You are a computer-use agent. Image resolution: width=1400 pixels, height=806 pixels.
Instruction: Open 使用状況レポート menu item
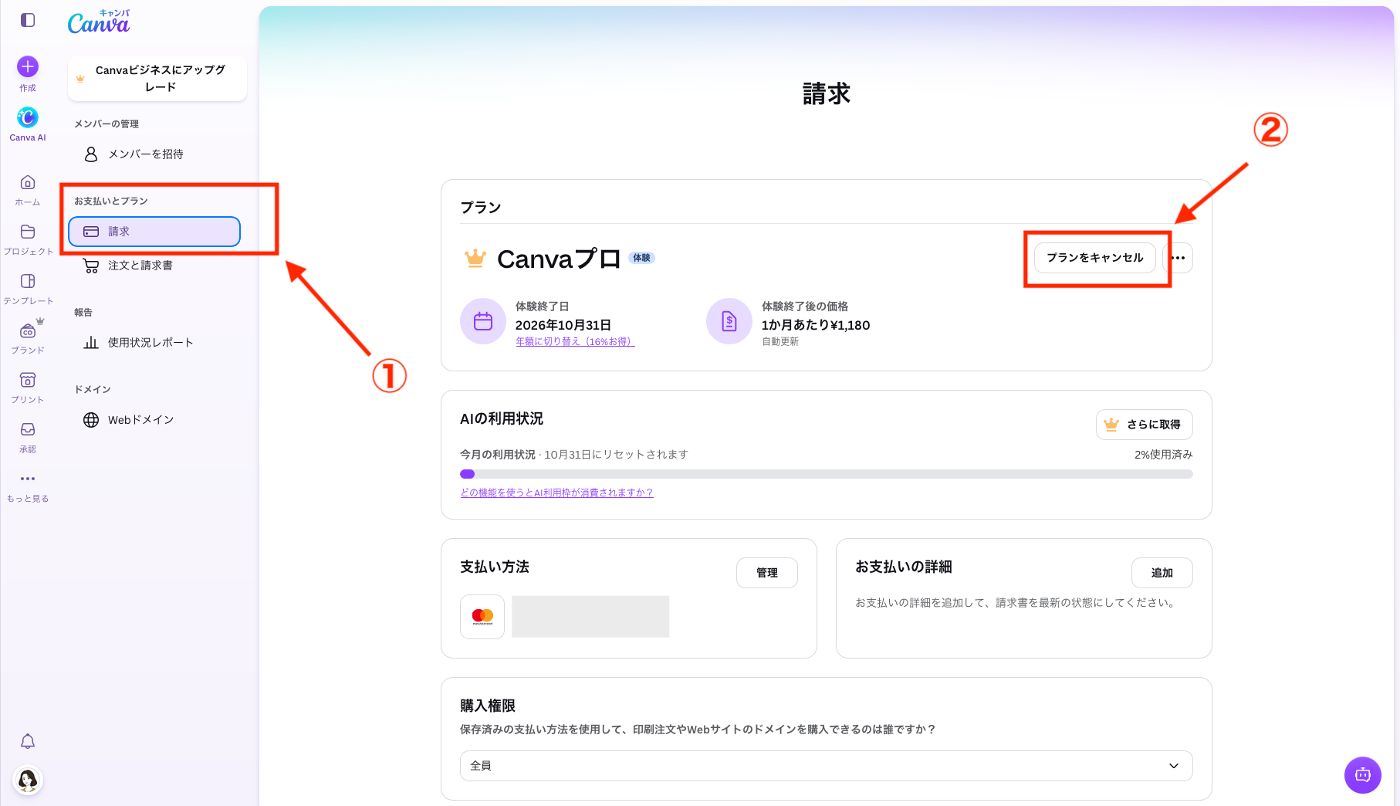click(x=154, y=343)
